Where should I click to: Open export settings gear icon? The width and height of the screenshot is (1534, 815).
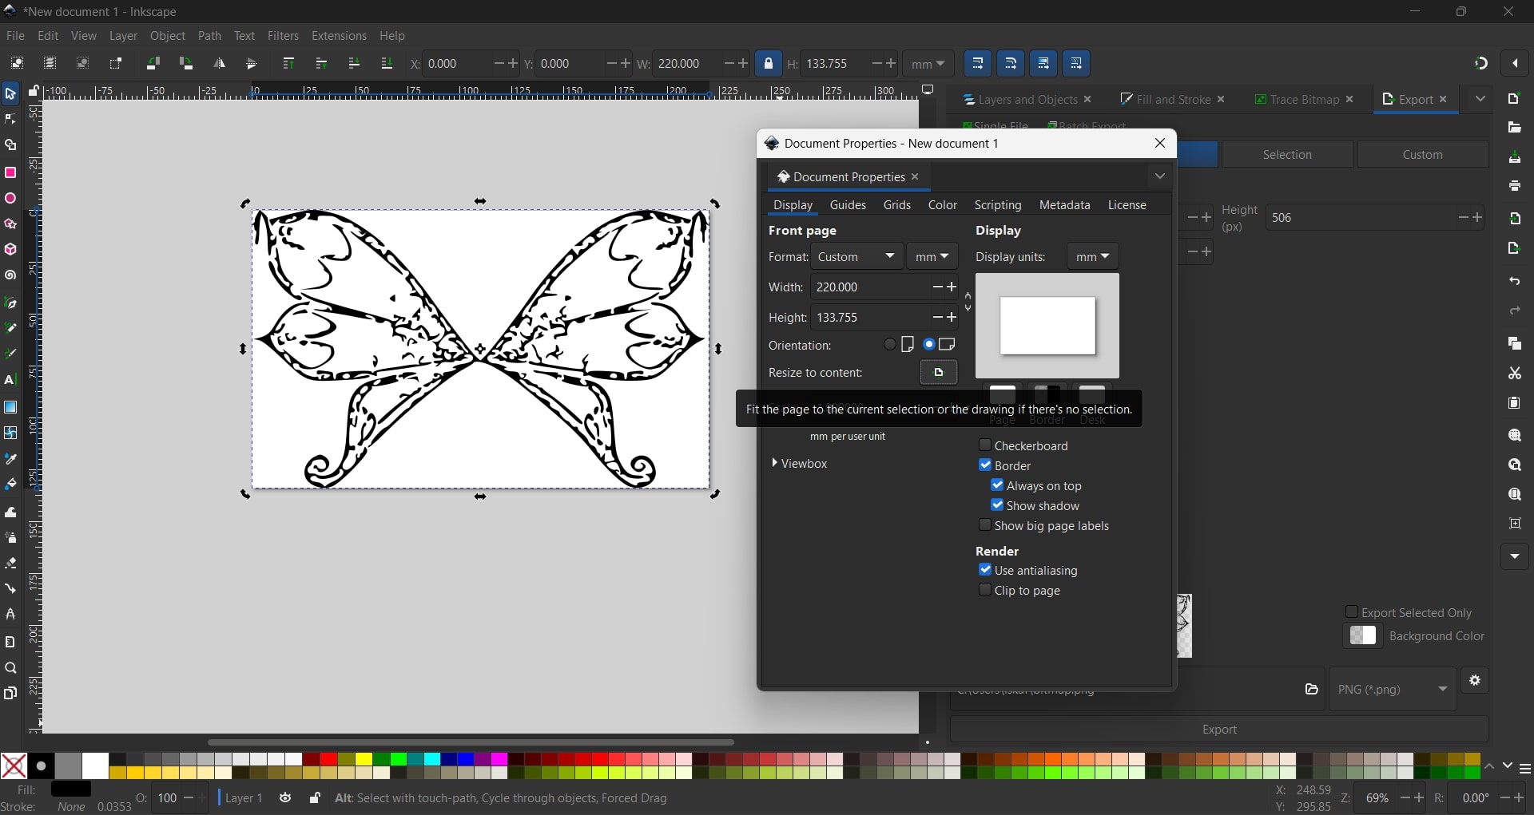tap(1475, 681)
